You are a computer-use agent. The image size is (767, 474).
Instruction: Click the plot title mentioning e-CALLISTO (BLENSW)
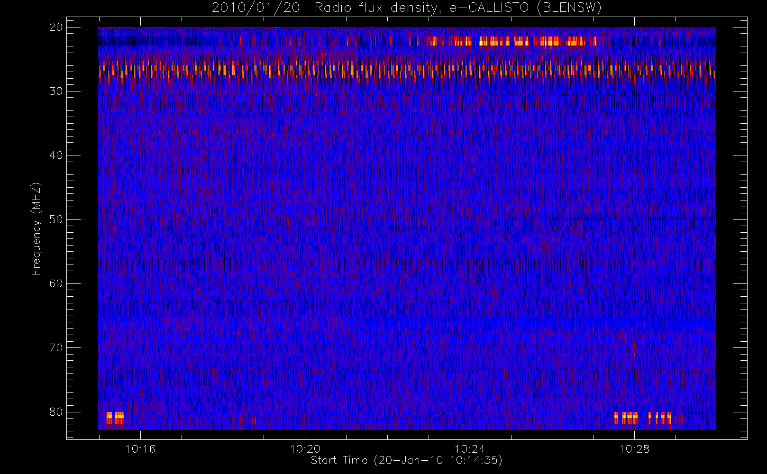[x=407, y=8]
